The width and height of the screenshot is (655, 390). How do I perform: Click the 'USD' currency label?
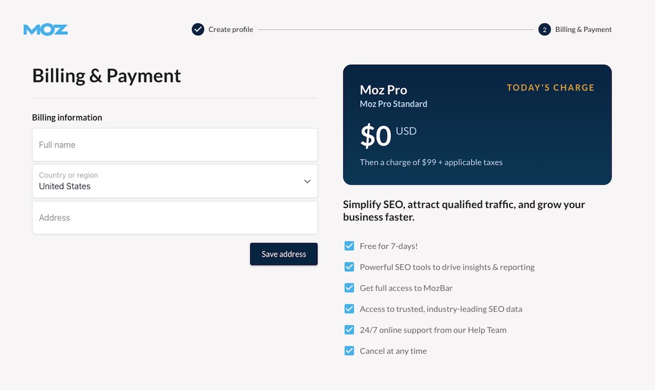click(406, 131)
